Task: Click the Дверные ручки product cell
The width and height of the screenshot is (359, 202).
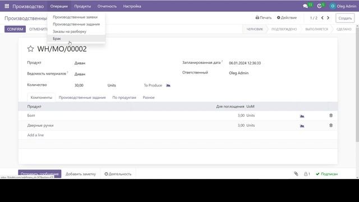Action: click(40, 125)
